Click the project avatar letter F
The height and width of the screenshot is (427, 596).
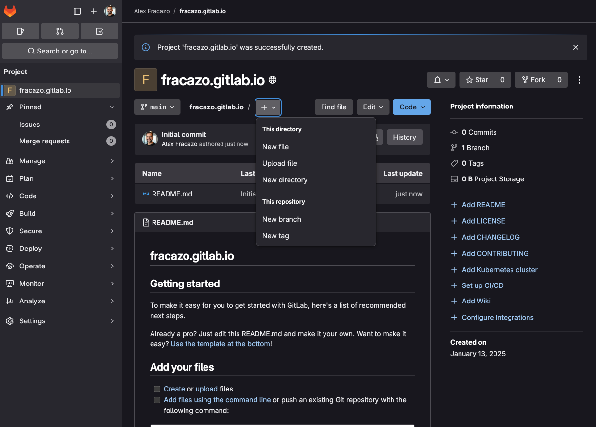[x=146, y=80]
